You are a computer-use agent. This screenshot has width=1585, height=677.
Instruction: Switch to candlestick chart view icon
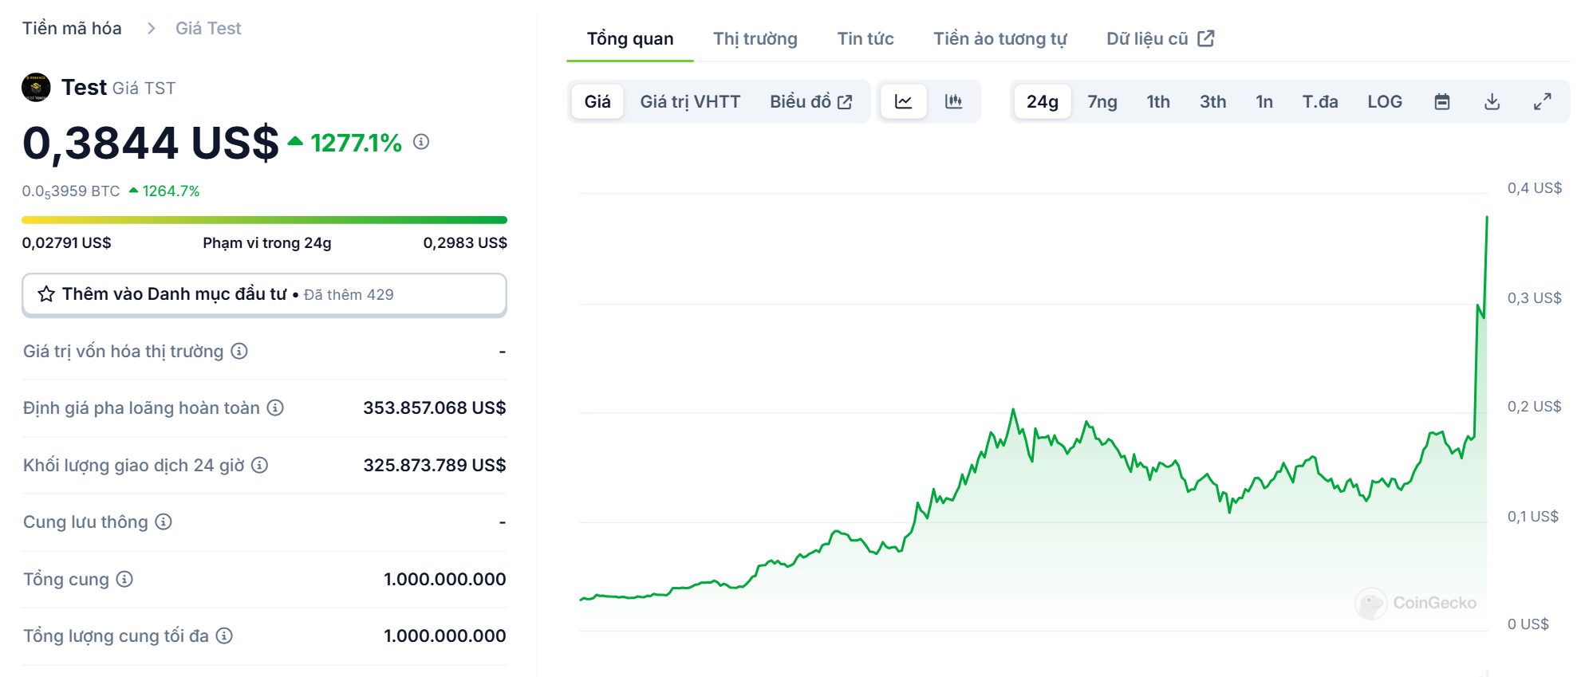[x=953, y=101]
